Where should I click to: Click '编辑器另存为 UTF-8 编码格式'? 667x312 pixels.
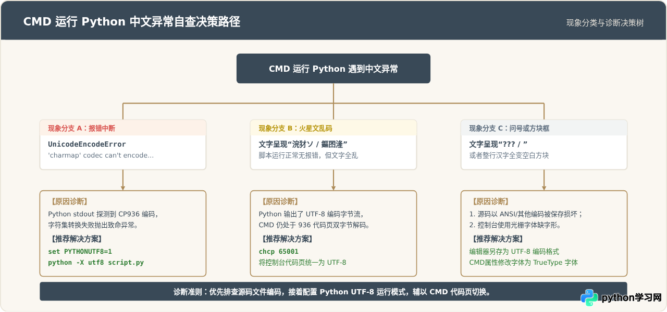(514, 251)
